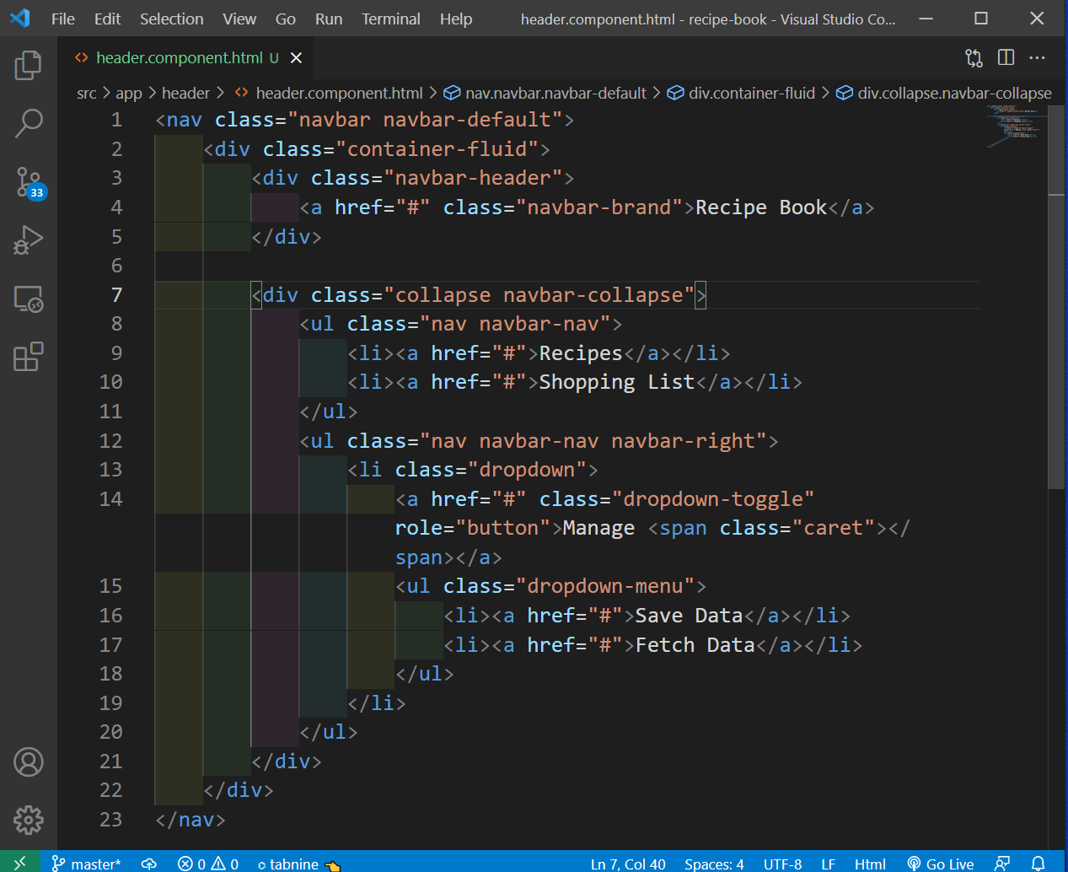
Task: Expand header.component.html breadcrumb
Action: (329, 93)
